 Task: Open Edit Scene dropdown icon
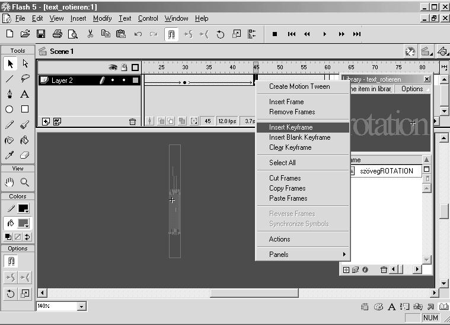pyautogui.click(x=426, y=52)
